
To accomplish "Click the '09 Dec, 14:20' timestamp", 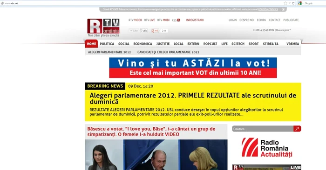I will (x=141, y=86).
